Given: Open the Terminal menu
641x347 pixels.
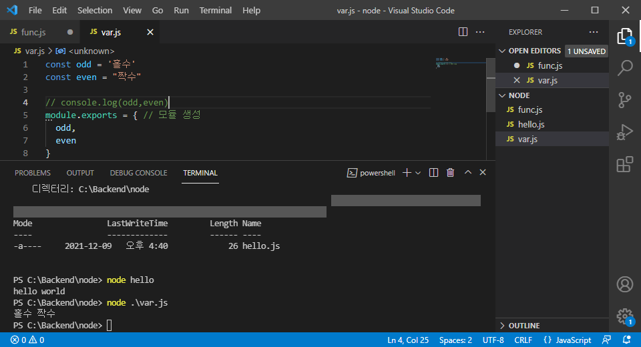Looking at the screenshot, I should click(216, 10).
